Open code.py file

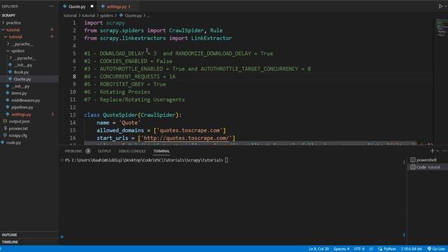coord(13,143)
